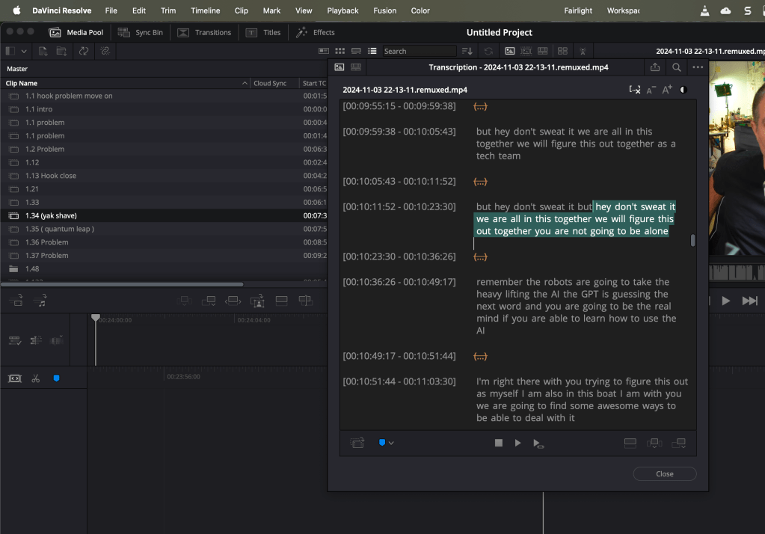The height and width of the screenshot is (534, 765).
Task: Open the File menu
Action: pyautogui.click(x=111, y=10)
